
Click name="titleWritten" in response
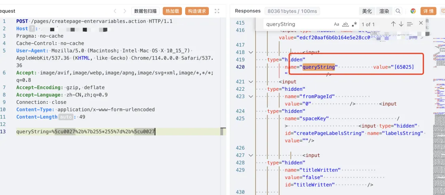(x=313, y=170)
